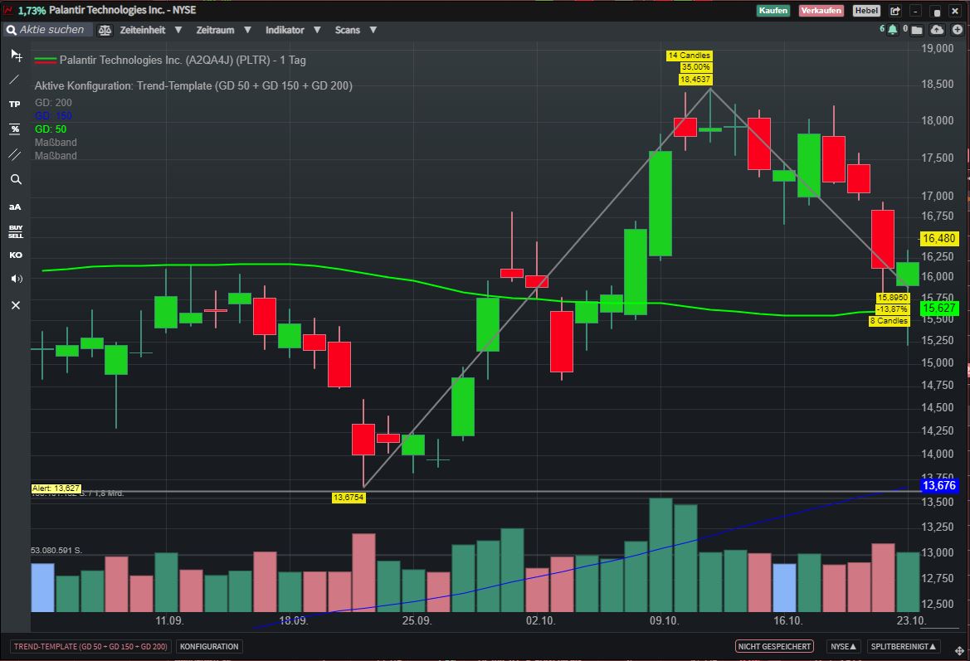The height and width of the screenshot is (661, 970).
Task: Toggle BUY/SELL markers tool
Action: point(16,232)
